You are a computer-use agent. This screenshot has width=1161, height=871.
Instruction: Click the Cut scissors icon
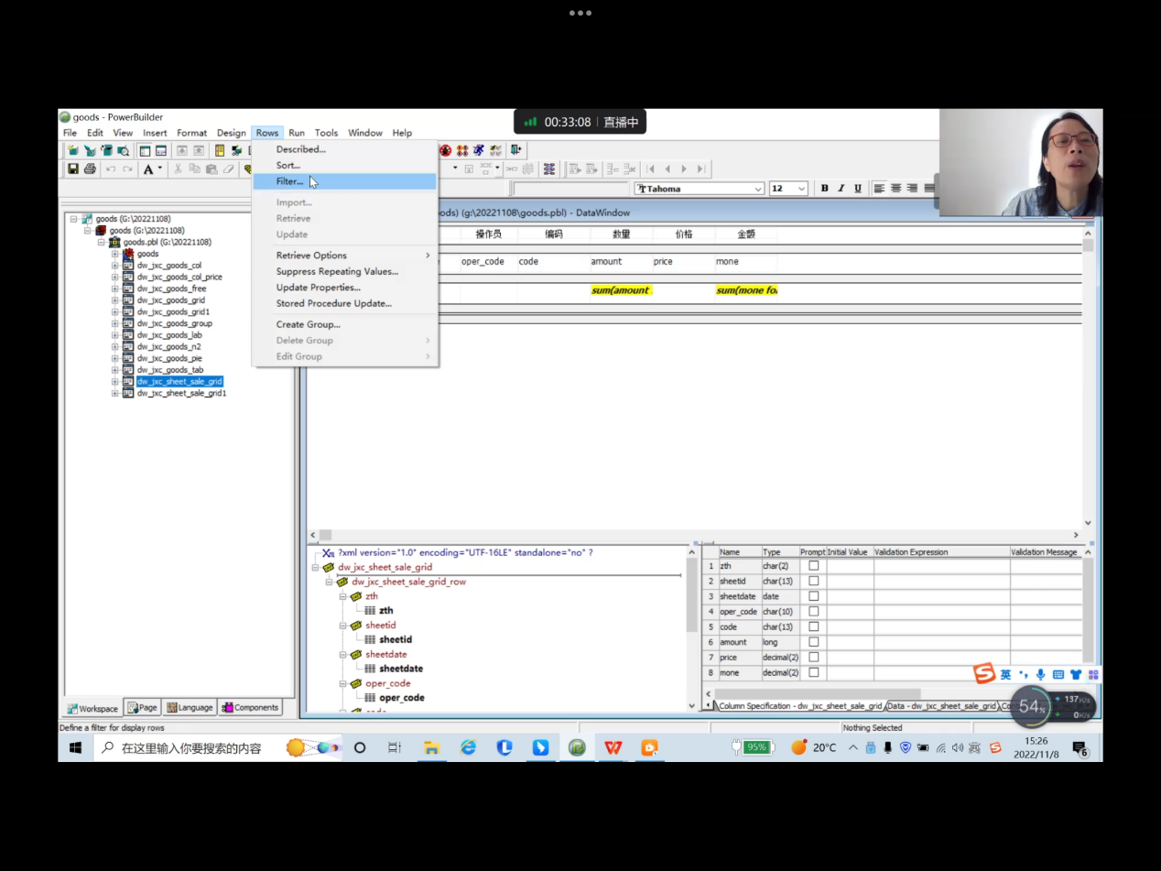point(178,169)
